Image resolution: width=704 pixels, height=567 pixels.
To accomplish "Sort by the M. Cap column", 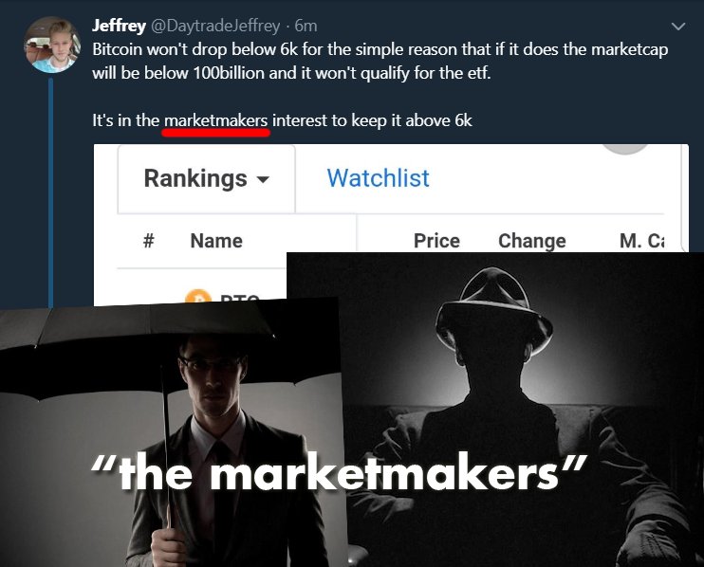I will click(x=641, y=241).
